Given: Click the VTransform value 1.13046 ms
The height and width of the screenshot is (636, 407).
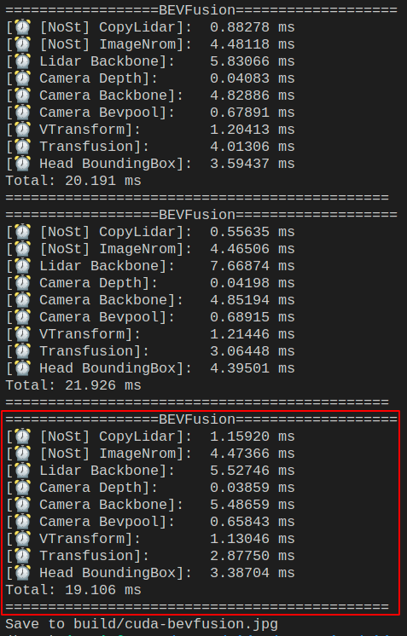Looking at the screenshot, I should [252, 539].
